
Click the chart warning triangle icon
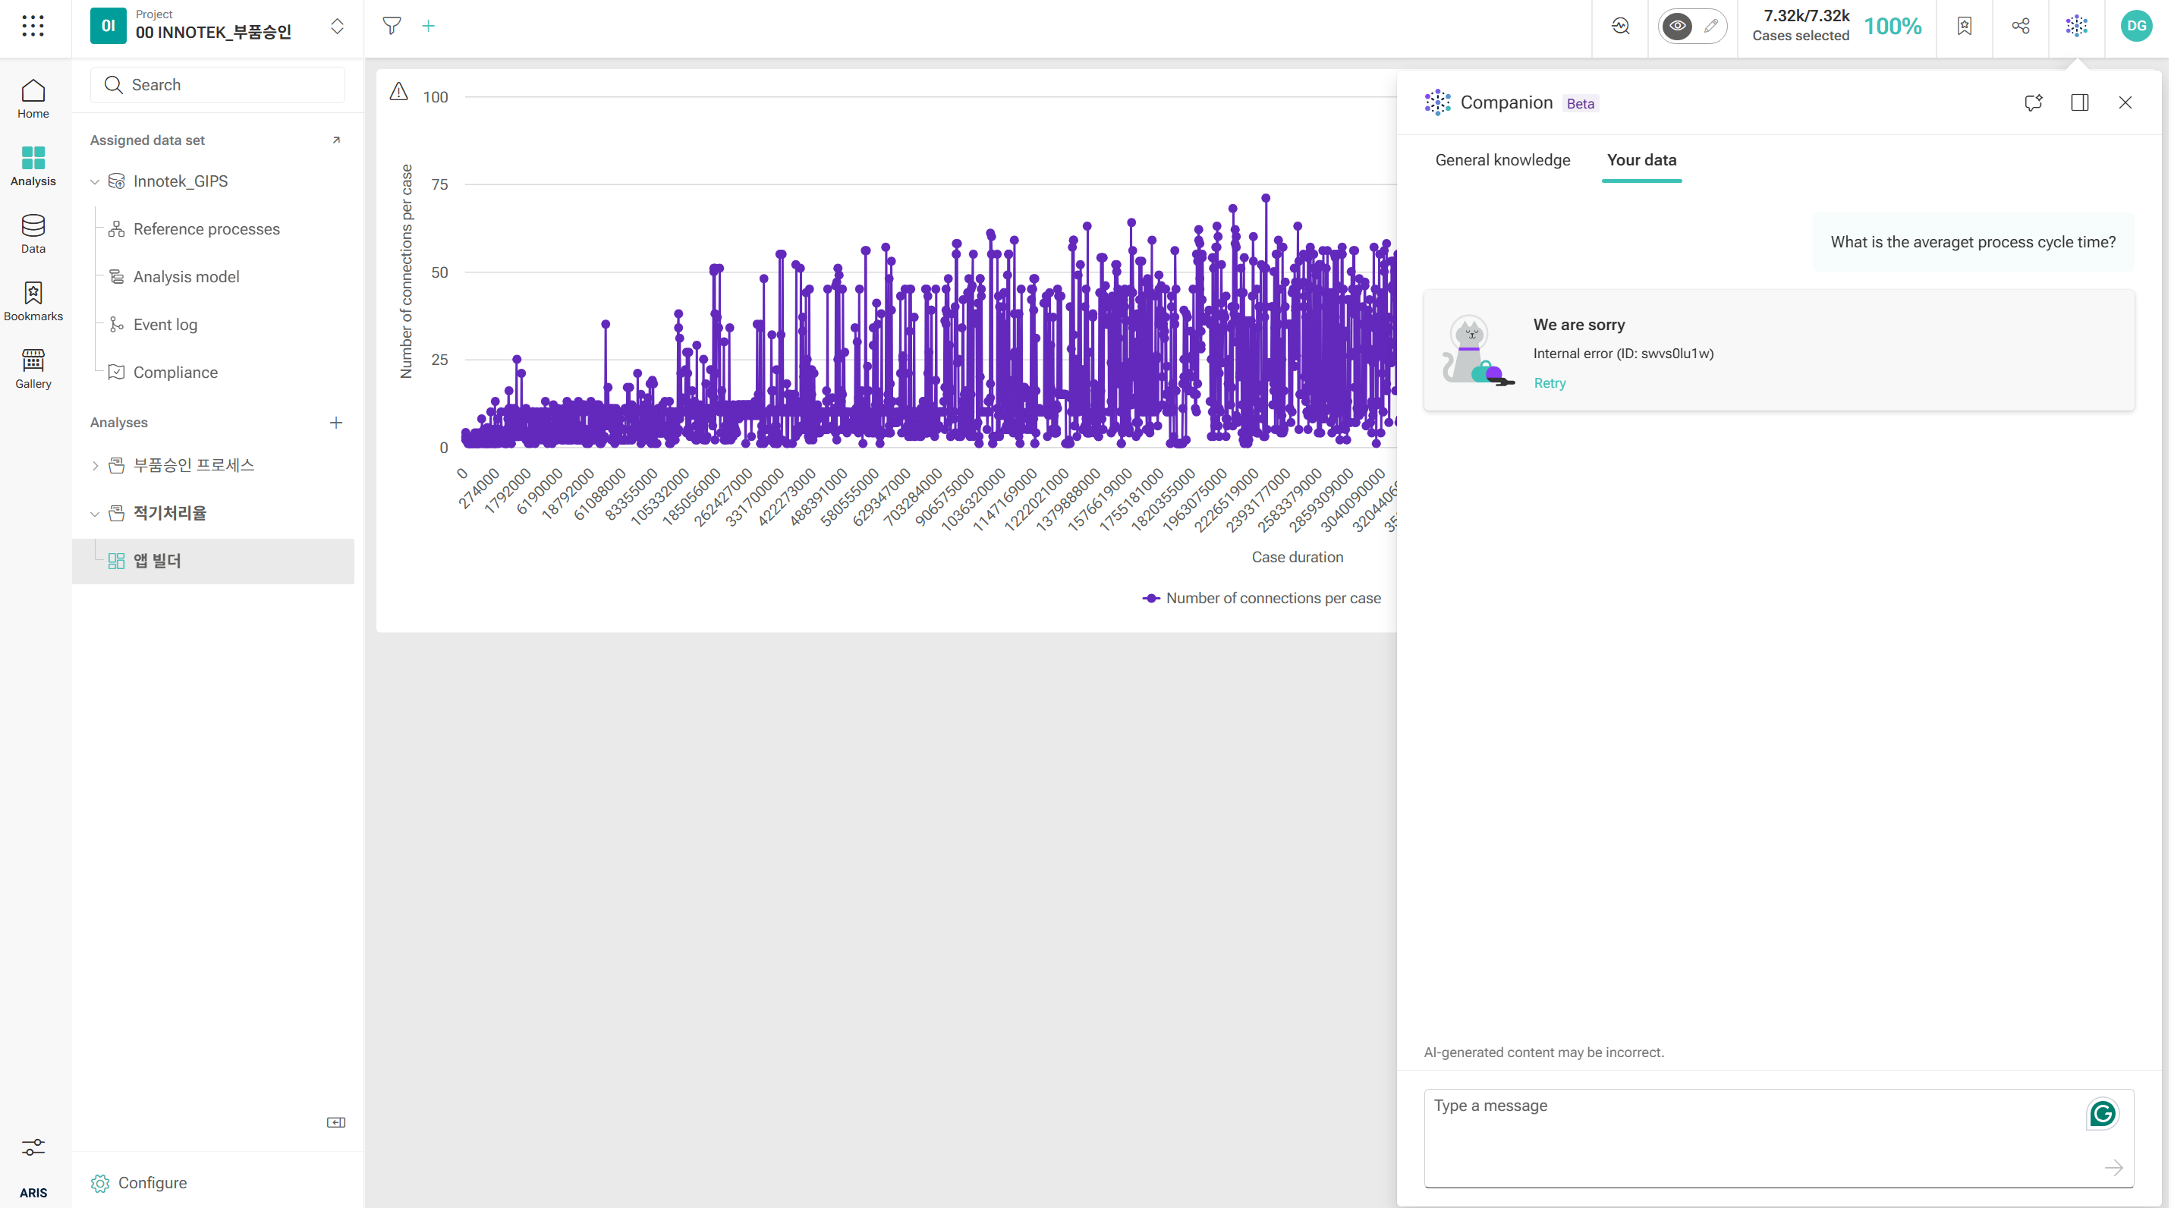(x=398, y=92)
